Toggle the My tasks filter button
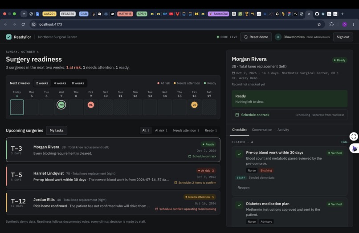This screenshot has width=359, height=233. tap(57, 130)
